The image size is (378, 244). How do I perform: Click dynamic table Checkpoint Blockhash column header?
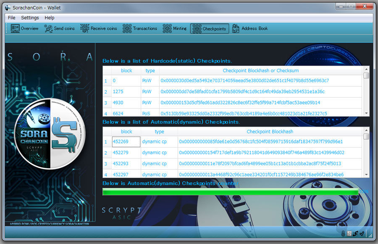tap(270, 132)
